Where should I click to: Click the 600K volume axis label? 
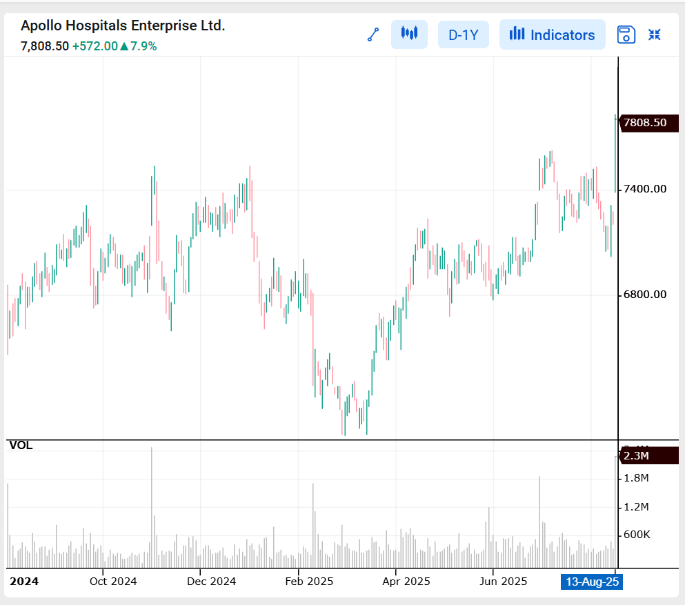[637, 535]
